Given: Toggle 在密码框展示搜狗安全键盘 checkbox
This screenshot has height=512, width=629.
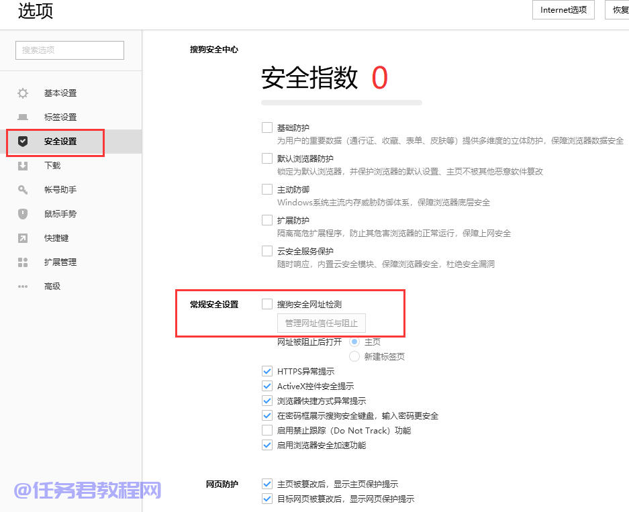Looking at the screenshot, I should [267, 415].
